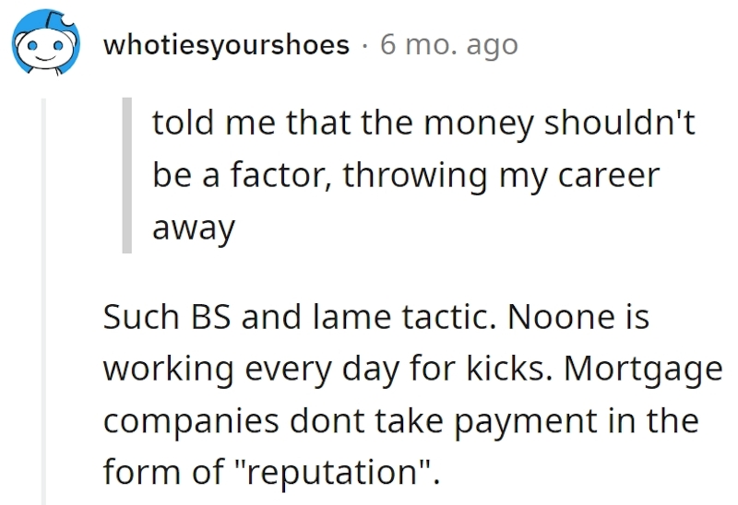Click the word "BS" in the comment

coord(210,317)
